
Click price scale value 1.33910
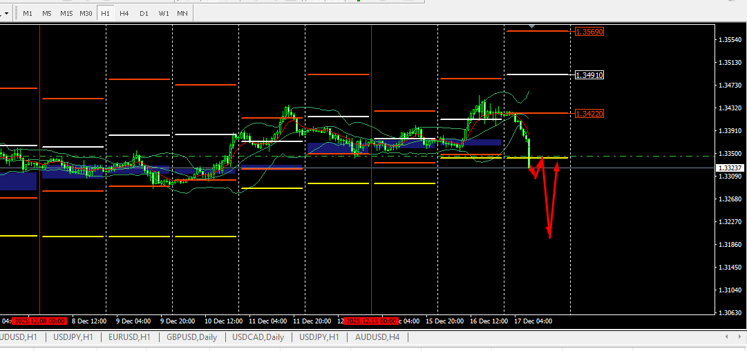click(x=730, y=131)
